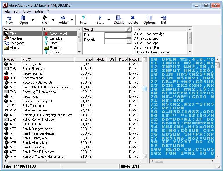Open Options toolbar icon
The image size is (223, 171).
pos(149,18)
